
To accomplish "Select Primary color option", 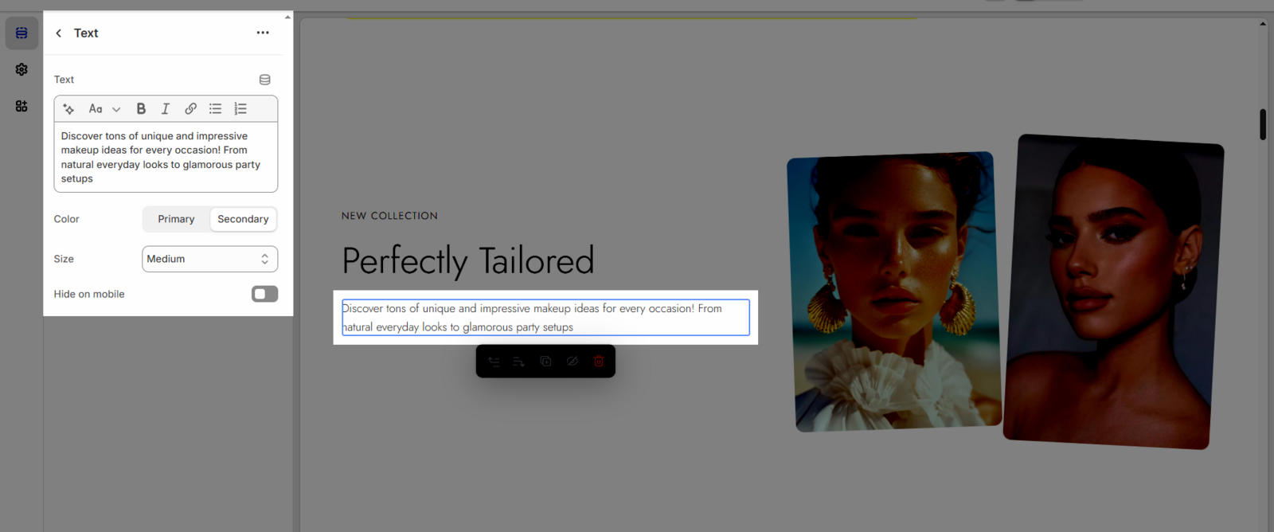I will pos(176,219).
